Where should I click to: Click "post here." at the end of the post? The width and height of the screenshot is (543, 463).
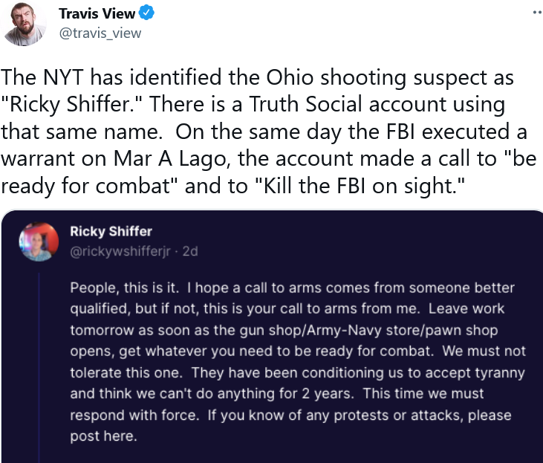[x=103, y=436]
